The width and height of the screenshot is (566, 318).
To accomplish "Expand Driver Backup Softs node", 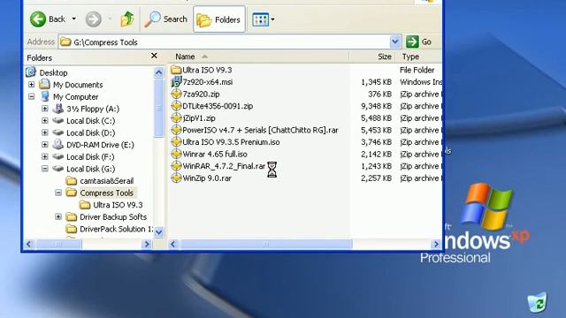I will tap(58, 216).
